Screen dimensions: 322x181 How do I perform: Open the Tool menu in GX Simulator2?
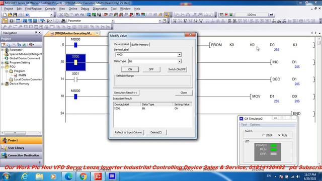tap(244, 125)
